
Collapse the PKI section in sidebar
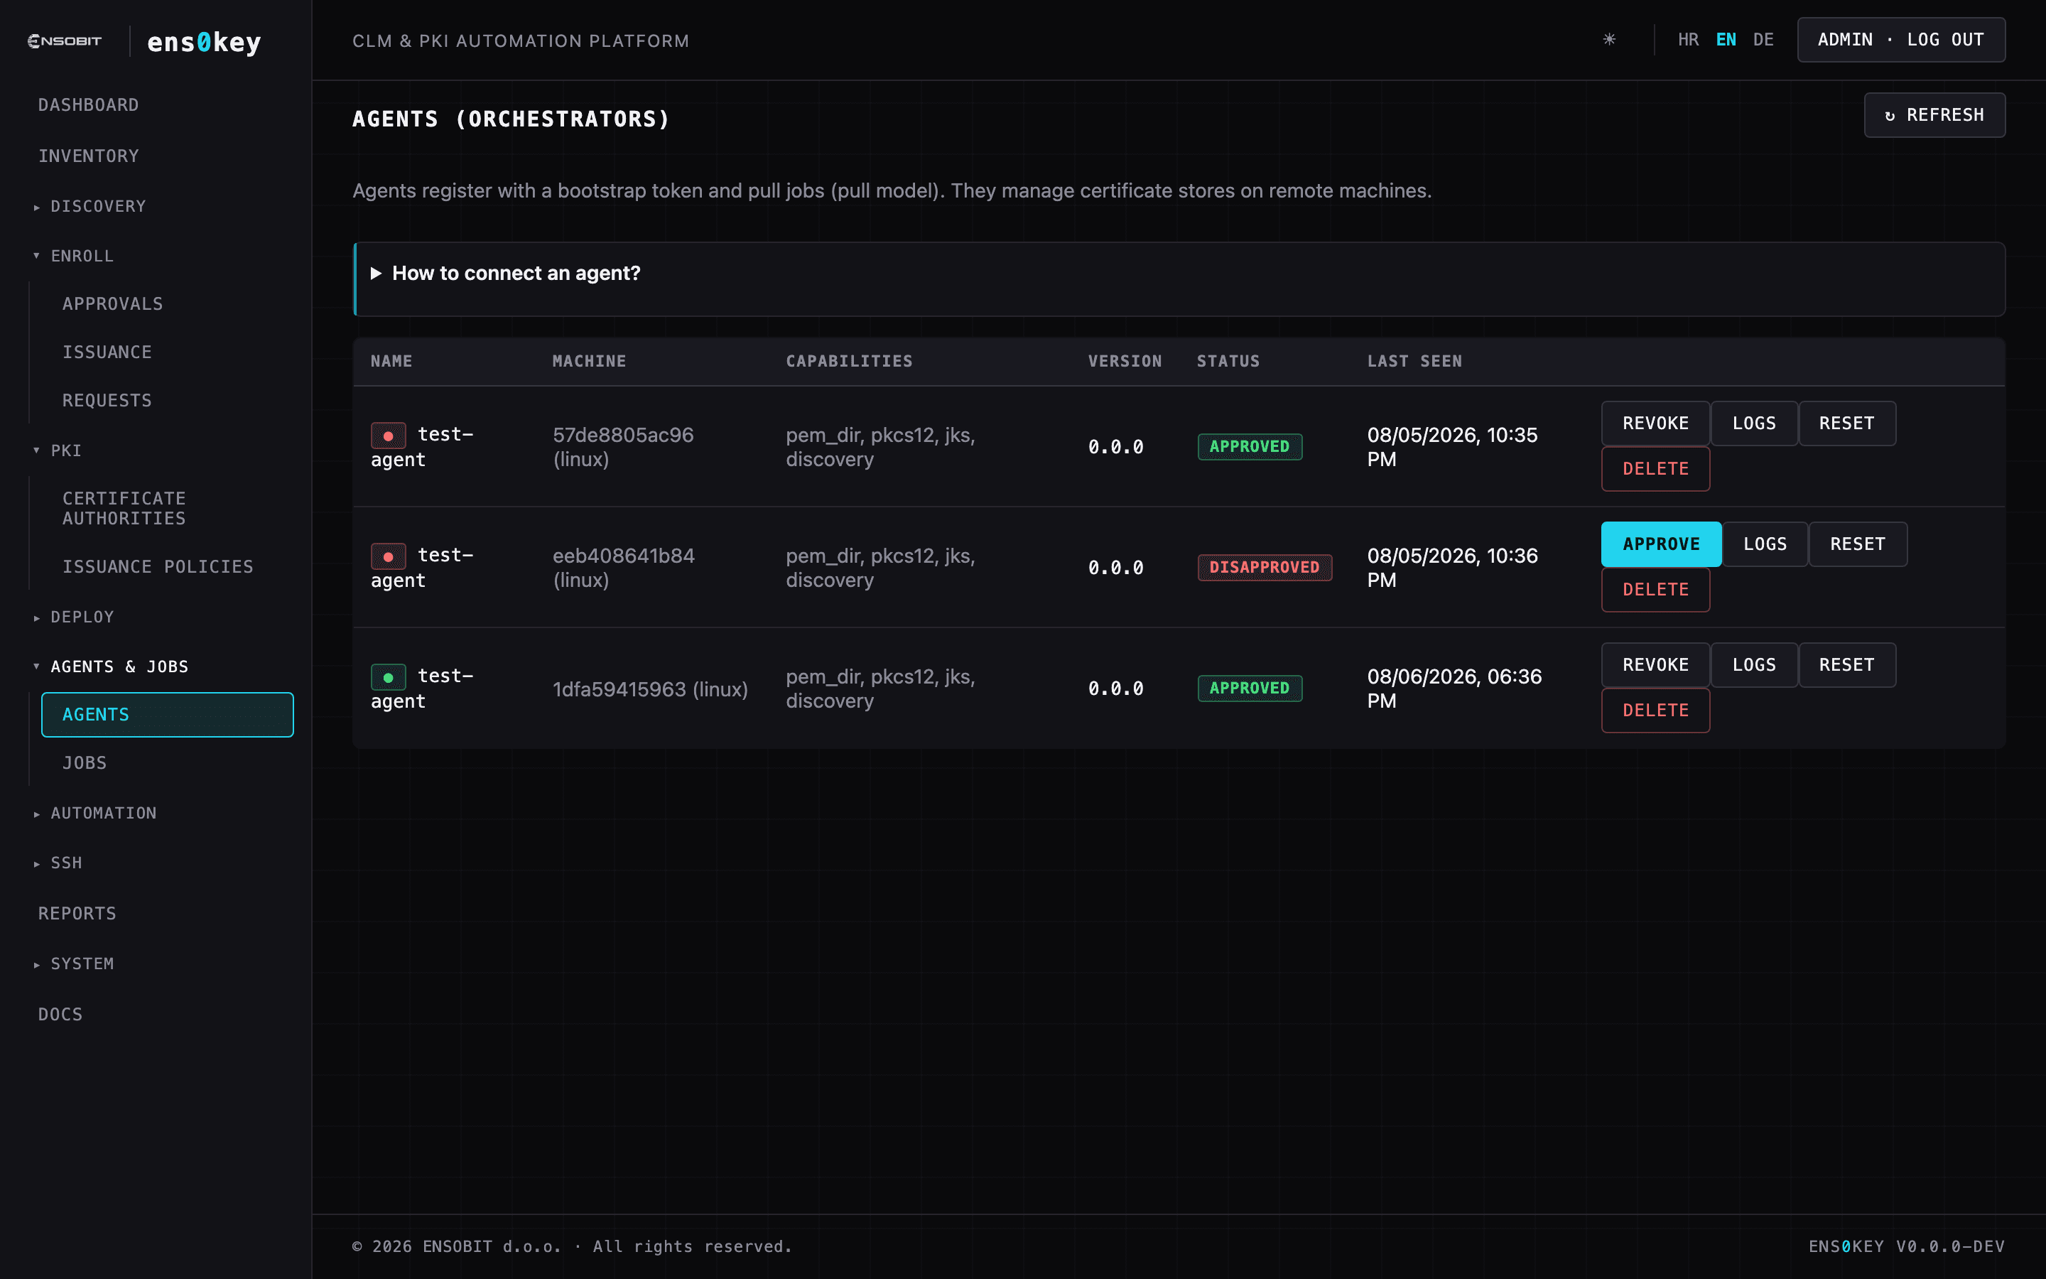pos(57,450)
